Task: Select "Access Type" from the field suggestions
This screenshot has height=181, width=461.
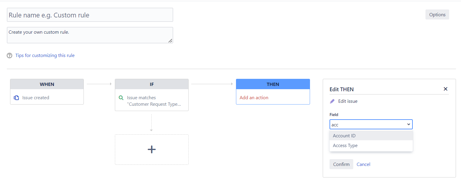Action: coord(345,145)
